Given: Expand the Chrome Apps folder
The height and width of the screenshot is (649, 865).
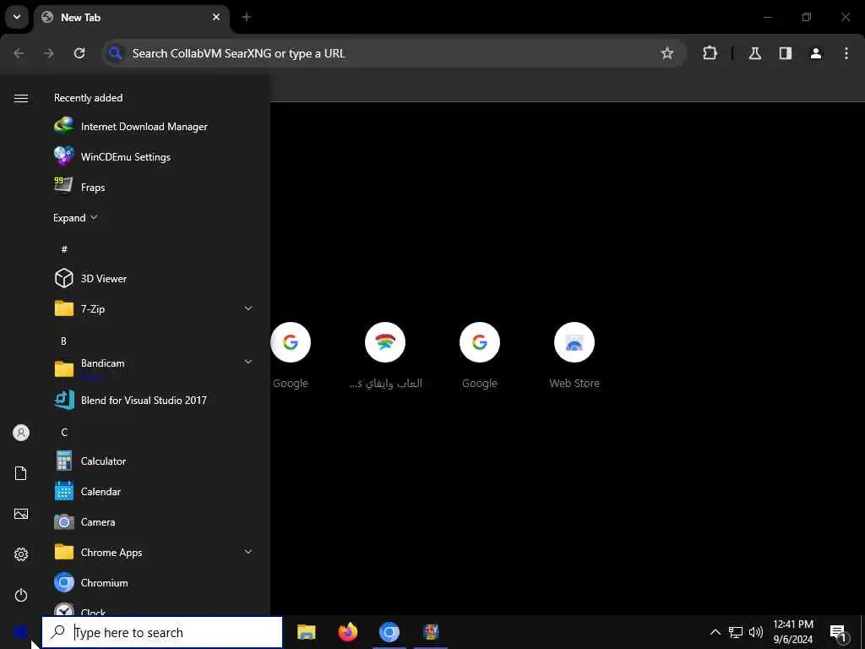Looking at the screenshot, I should [248, 552].
